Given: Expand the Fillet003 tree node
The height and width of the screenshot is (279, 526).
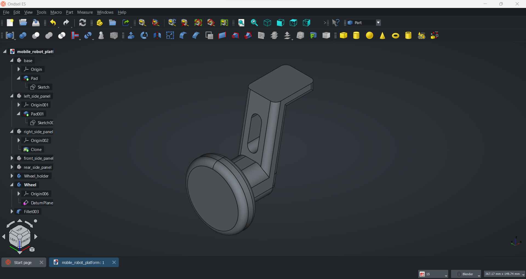Looking at the screenshot, I should pos(12,212).
